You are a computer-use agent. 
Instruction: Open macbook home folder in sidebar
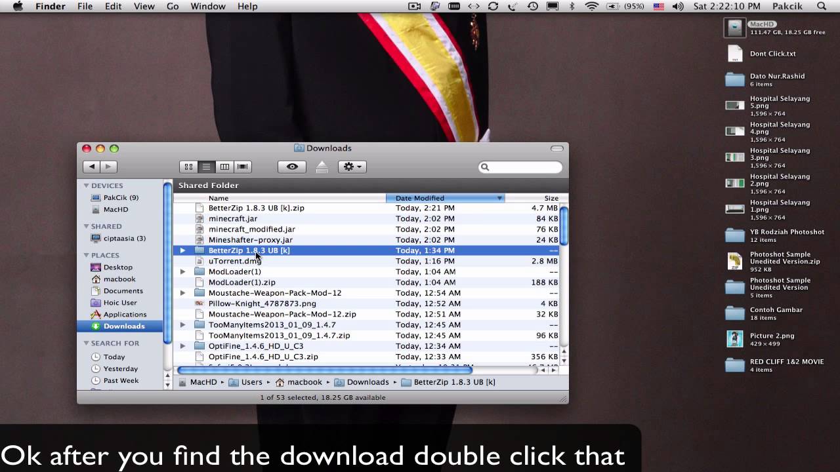click(120, 279)
